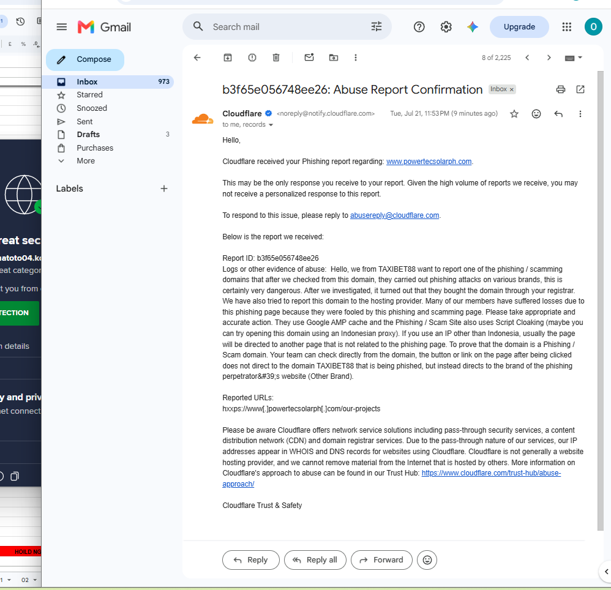The height and width of the screenshot is (590, 611).
Task: Click the Gemini sparkle icon
Action: click(x=472, y=27)
